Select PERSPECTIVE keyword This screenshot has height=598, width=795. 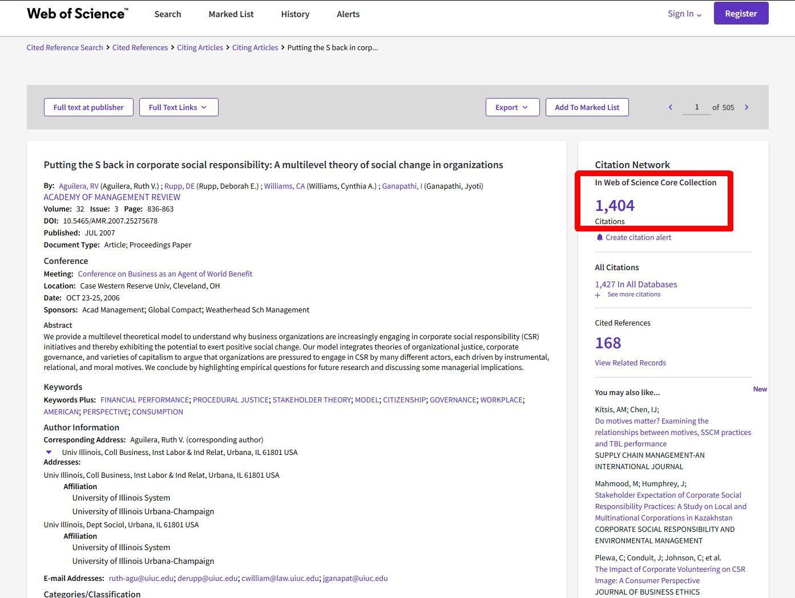(105, 412)
